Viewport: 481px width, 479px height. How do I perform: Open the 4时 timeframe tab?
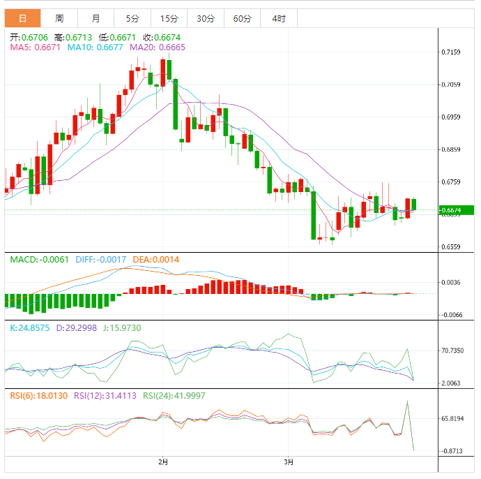(x=279, y=18)
